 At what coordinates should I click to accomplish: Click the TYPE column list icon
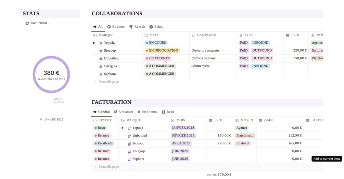(240, 35)
